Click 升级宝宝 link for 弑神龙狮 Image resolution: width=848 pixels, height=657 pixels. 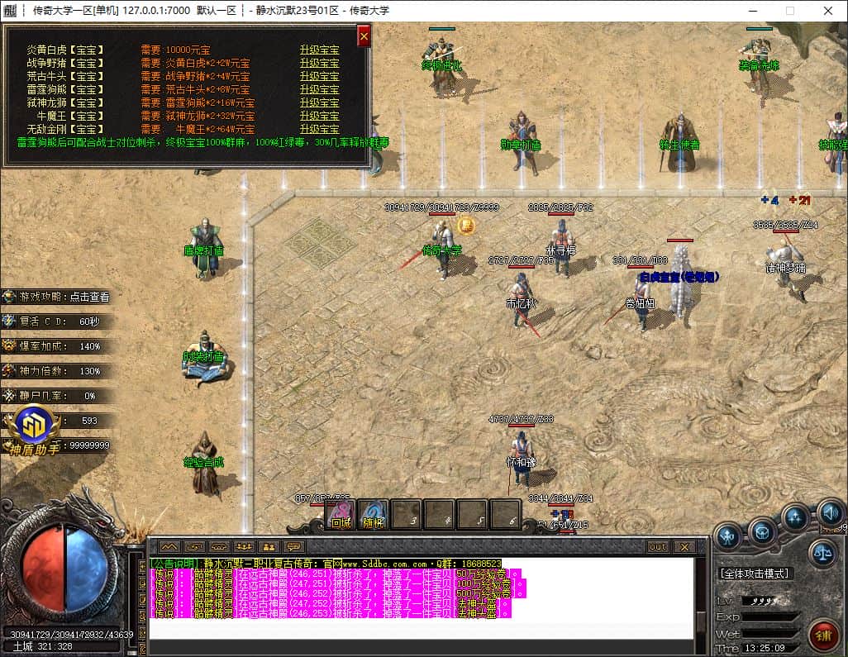coord(320,102)
